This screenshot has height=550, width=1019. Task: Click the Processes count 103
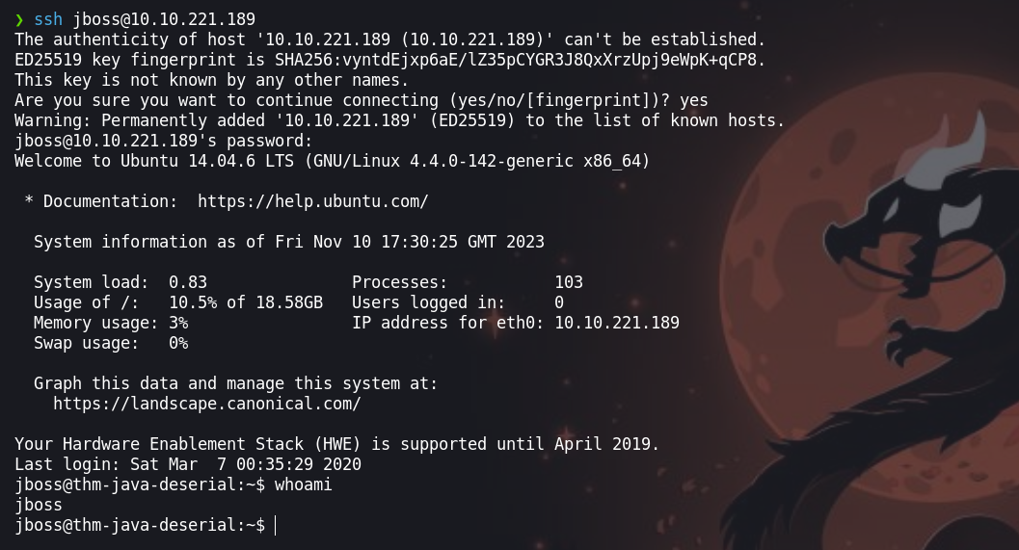point(569,282)
